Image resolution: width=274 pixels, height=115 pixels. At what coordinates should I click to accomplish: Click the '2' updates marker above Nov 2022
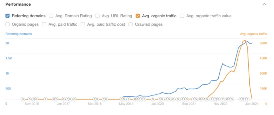tap(223, 99)
